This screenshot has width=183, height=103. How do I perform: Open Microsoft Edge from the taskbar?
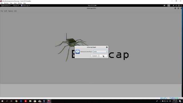pyautogui.click(x=21, y=101)
